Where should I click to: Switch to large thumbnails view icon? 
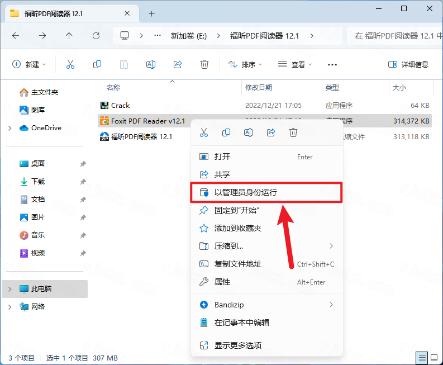click(x=434, y=358)
